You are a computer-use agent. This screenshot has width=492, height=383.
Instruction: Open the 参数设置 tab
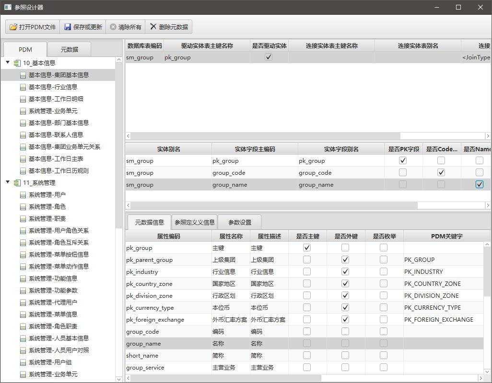(240, 222)
